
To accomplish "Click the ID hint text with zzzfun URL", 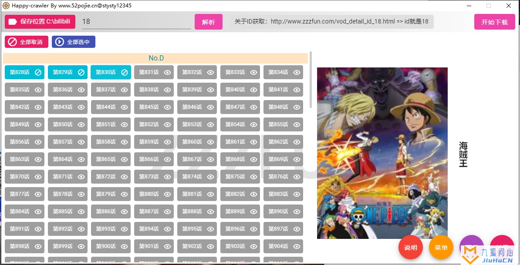I will tap(331, 21).
